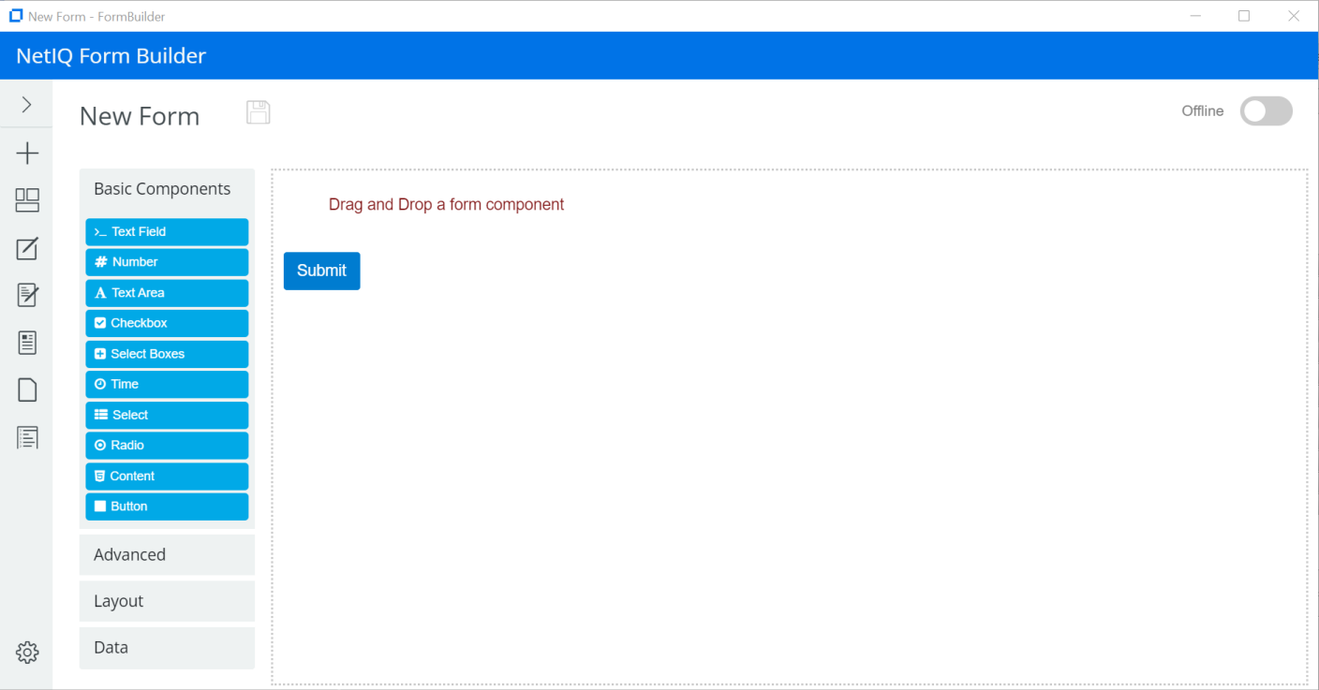1319x690 pixels.
Task: Minimize the FormBuilder window
Action: point(1195,16)
